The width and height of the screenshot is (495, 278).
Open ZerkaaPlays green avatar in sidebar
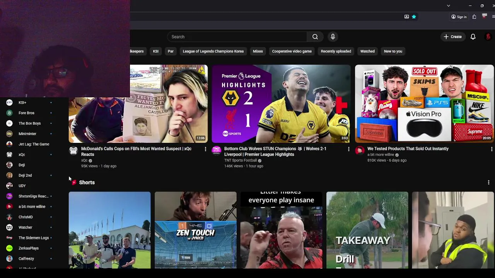(9, 248)
